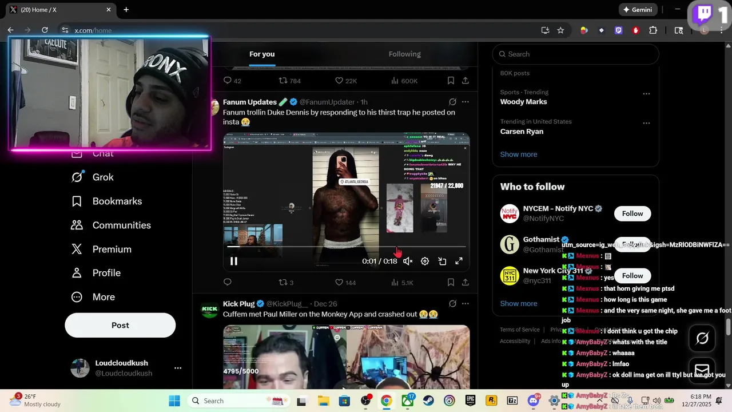This screenshot has width=732, height=412.
Task: Show more trending topics
Action: coord(519,154)
